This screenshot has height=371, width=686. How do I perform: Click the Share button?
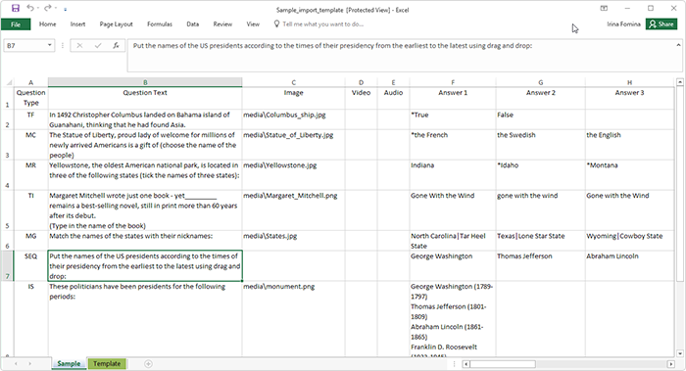pyautogui.click(x=661, y=24)
